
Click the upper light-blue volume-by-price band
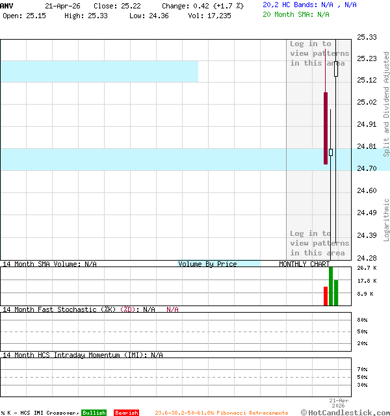click(x=99, y=71)
